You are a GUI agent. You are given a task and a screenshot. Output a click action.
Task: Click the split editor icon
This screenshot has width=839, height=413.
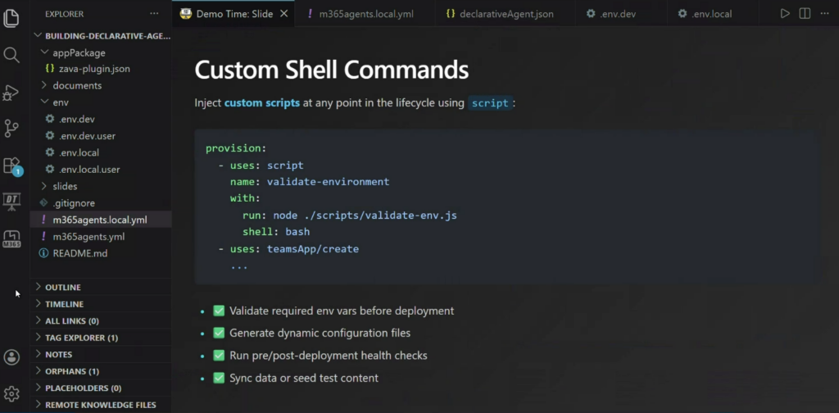[x=805, y=14]
